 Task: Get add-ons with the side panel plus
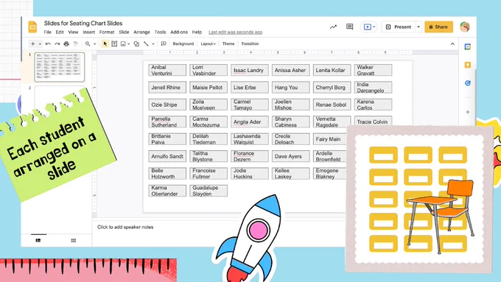point(467,112)
